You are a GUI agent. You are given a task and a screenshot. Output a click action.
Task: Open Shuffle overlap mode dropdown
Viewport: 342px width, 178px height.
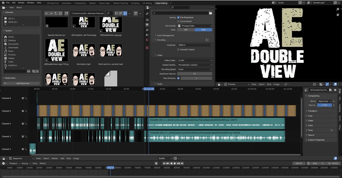click(x=165, y=158)
